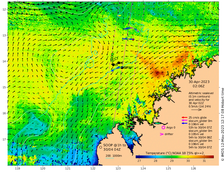Click the blue velocity legend arrow
The image size is (224, 173).
point(185,123)
